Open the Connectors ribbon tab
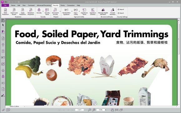Image resolution: width=181 pixels, height=113 pixels. click(x=71, y=5)
